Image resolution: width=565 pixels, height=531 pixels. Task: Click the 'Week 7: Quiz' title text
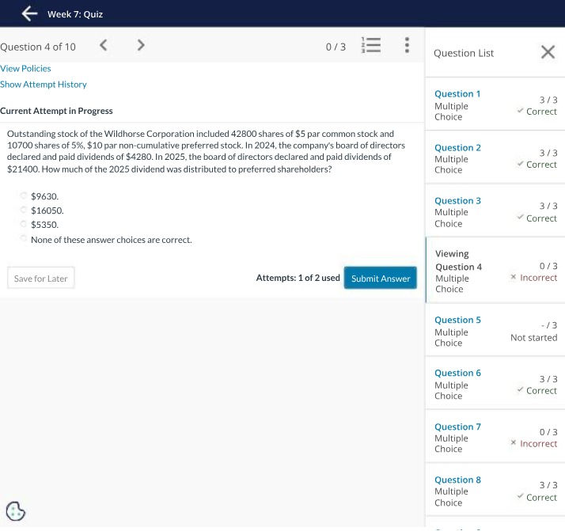75,14
